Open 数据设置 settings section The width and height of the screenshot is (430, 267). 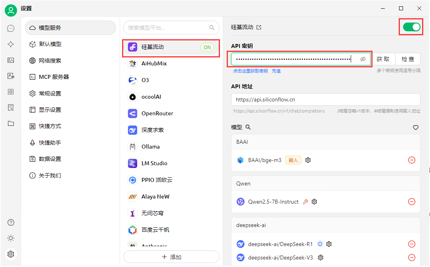pos(70,159)
